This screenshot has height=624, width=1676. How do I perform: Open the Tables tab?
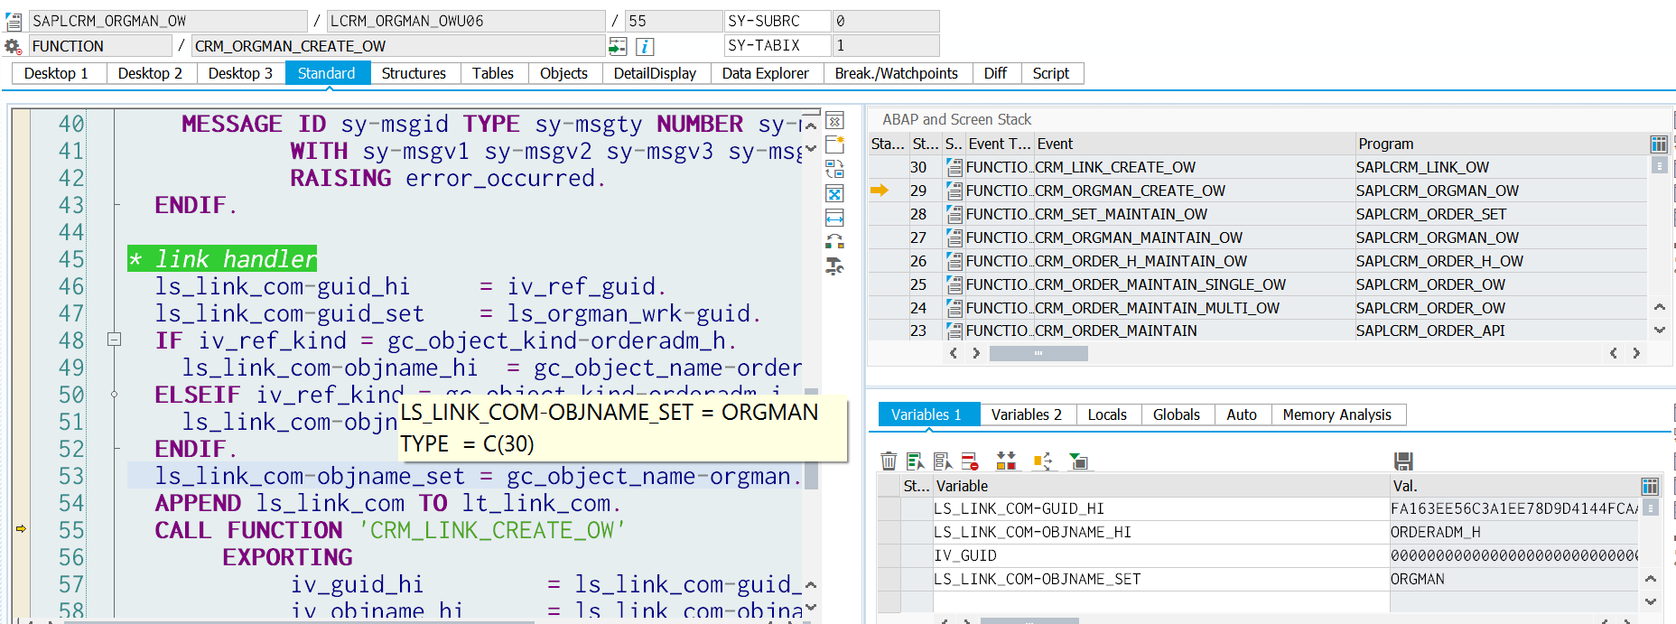click(493, 73)
